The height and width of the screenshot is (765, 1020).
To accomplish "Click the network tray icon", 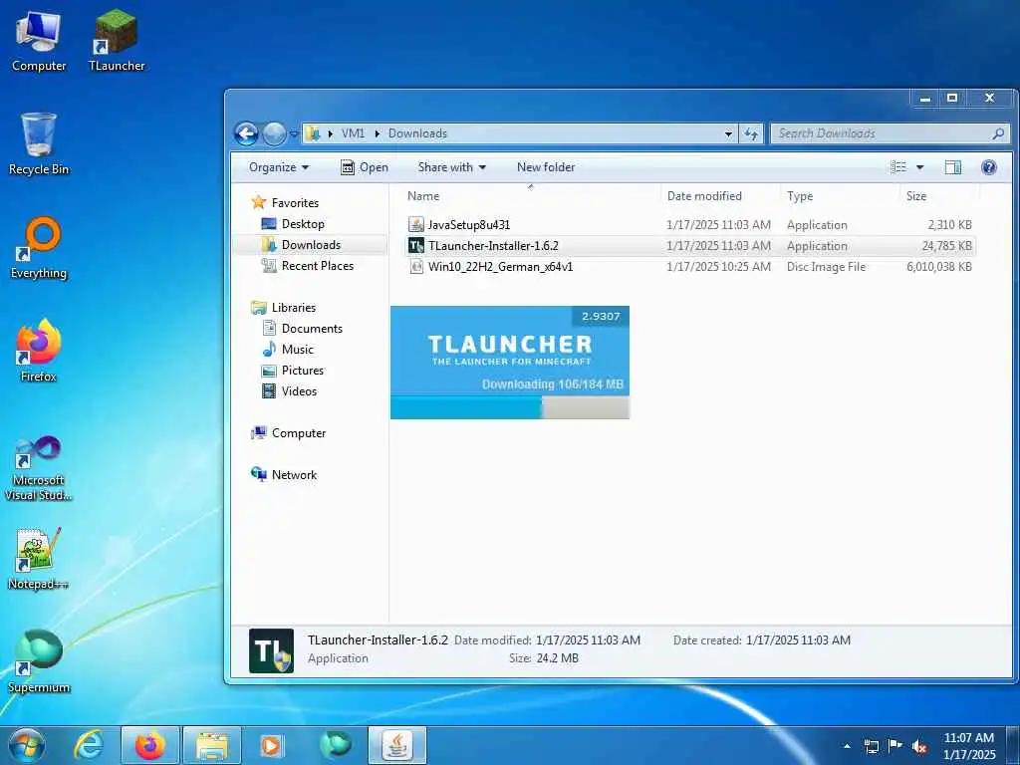I will click(871, 746).
